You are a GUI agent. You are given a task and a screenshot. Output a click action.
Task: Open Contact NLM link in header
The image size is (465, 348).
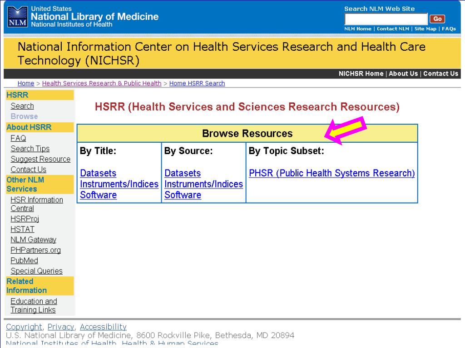pos(393,29)
